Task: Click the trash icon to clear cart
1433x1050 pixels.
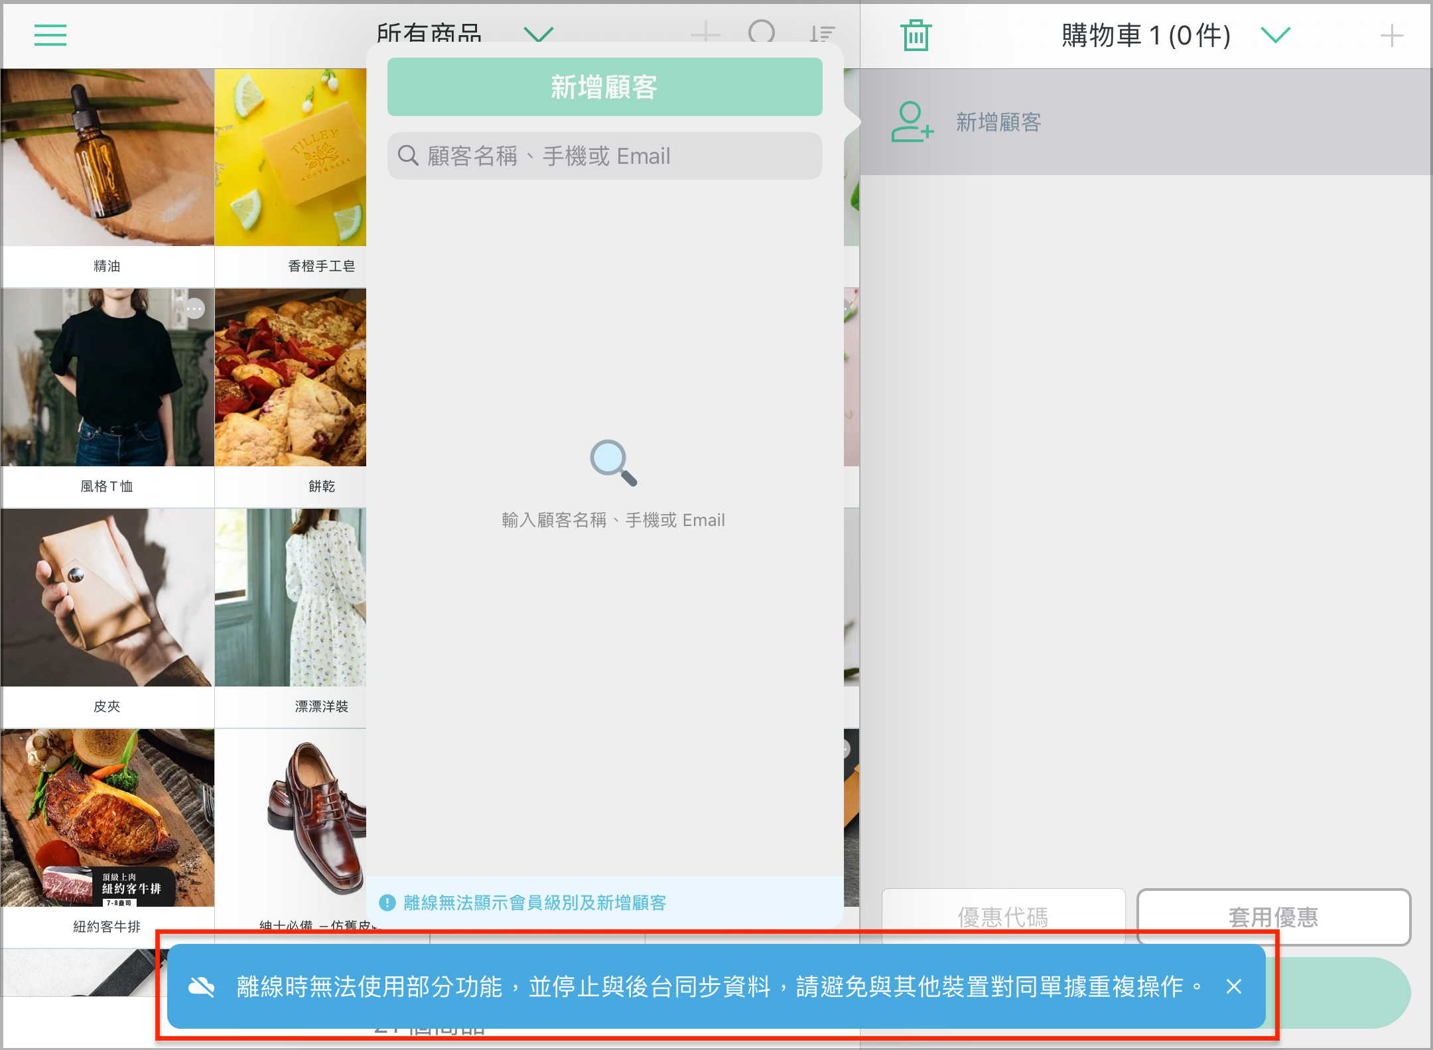Action: (x=916, y=35)
